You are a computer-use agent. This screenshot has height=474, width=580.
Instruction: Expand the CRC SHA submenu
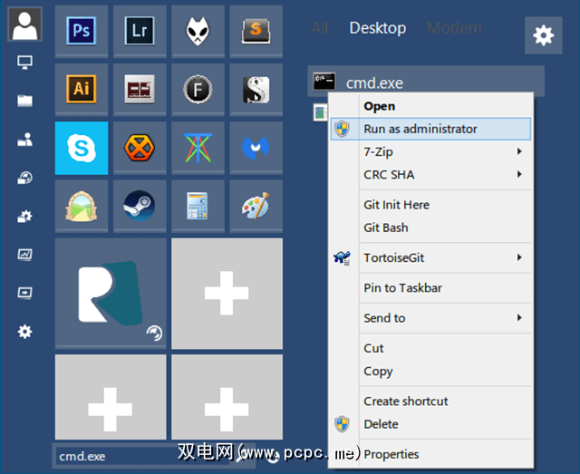pos(431,174)
